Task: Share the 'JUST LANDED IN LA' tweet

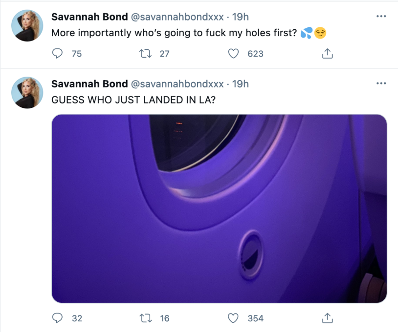Action: (327, 318)
